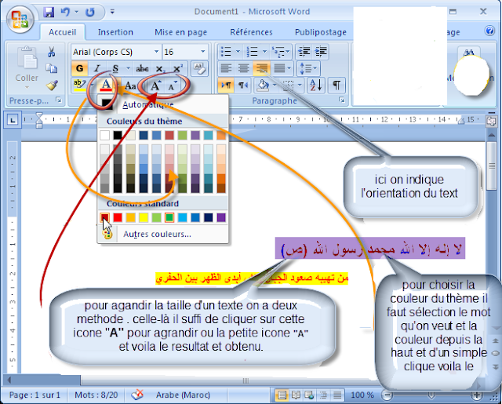
Task: Expand underline style options arrow
Action: pos(128,68)
